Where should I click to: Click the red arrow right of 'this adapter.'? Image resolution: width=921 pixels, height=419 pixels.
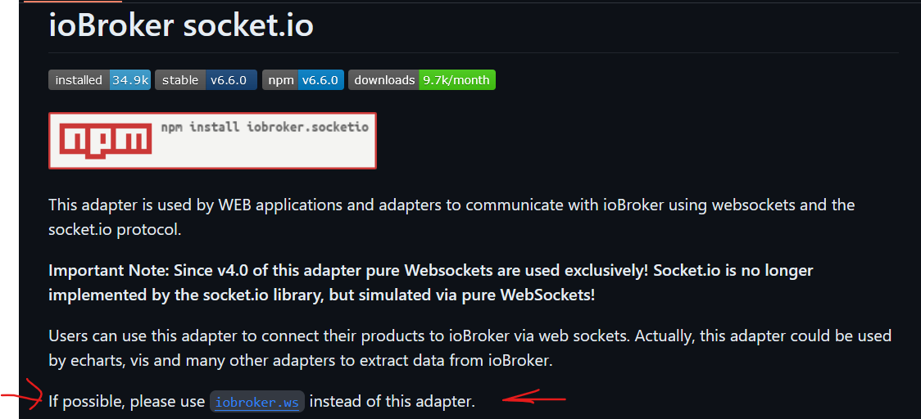pyautogui.click(x=533, y=399)
